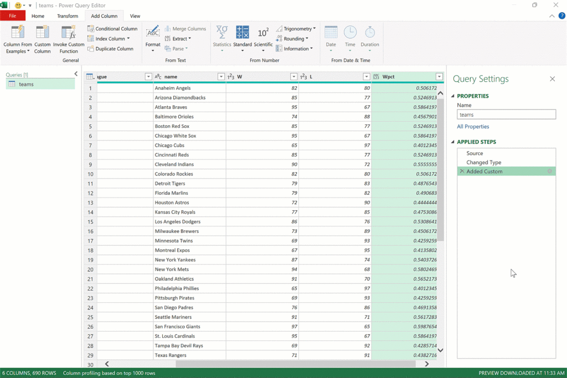Open the Standard math operations icon
567x378 pixels.
click(x=243, y=32)
